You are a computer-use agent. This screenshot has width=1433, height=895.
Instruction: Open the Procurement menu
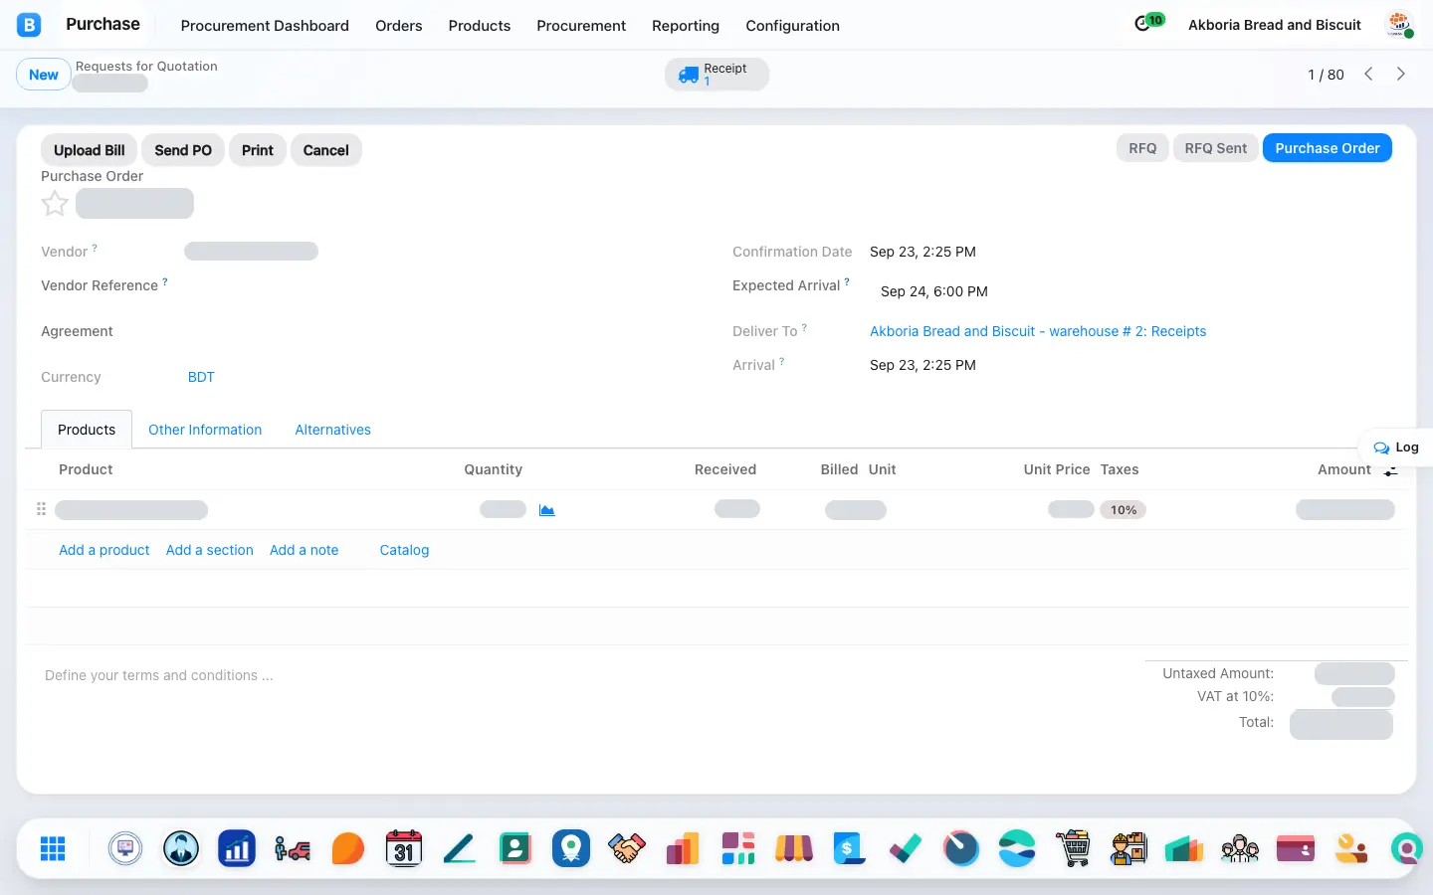[581, 26]
